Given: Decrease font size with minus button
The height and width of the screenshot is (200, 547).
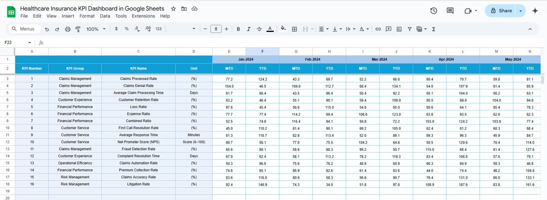Looking at the screenshot, I should pyautogui.click(x=206, y=29).
